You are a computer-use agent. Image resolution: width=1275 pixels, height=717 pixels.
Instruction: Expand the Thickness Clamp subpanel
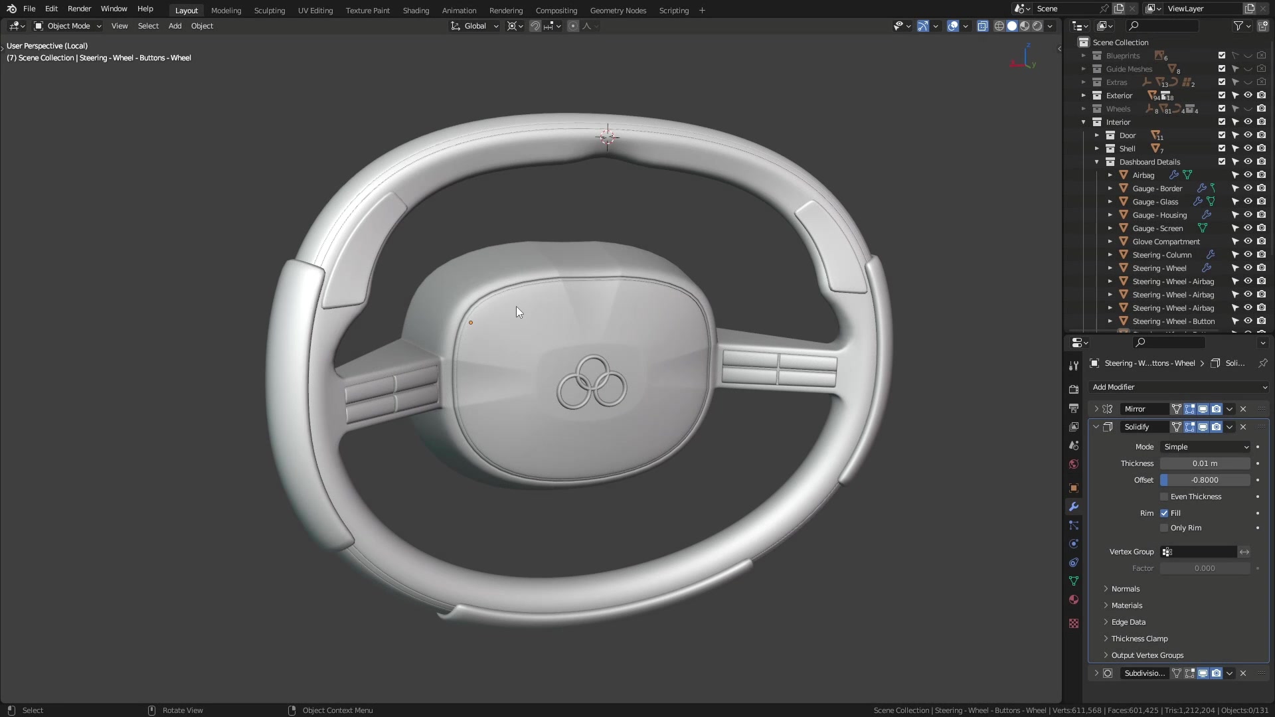tap(1106, 639)
